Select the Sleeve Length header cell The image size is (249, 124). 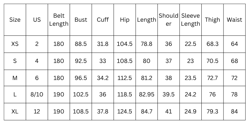pyautogui.click(x=190, y=20)
